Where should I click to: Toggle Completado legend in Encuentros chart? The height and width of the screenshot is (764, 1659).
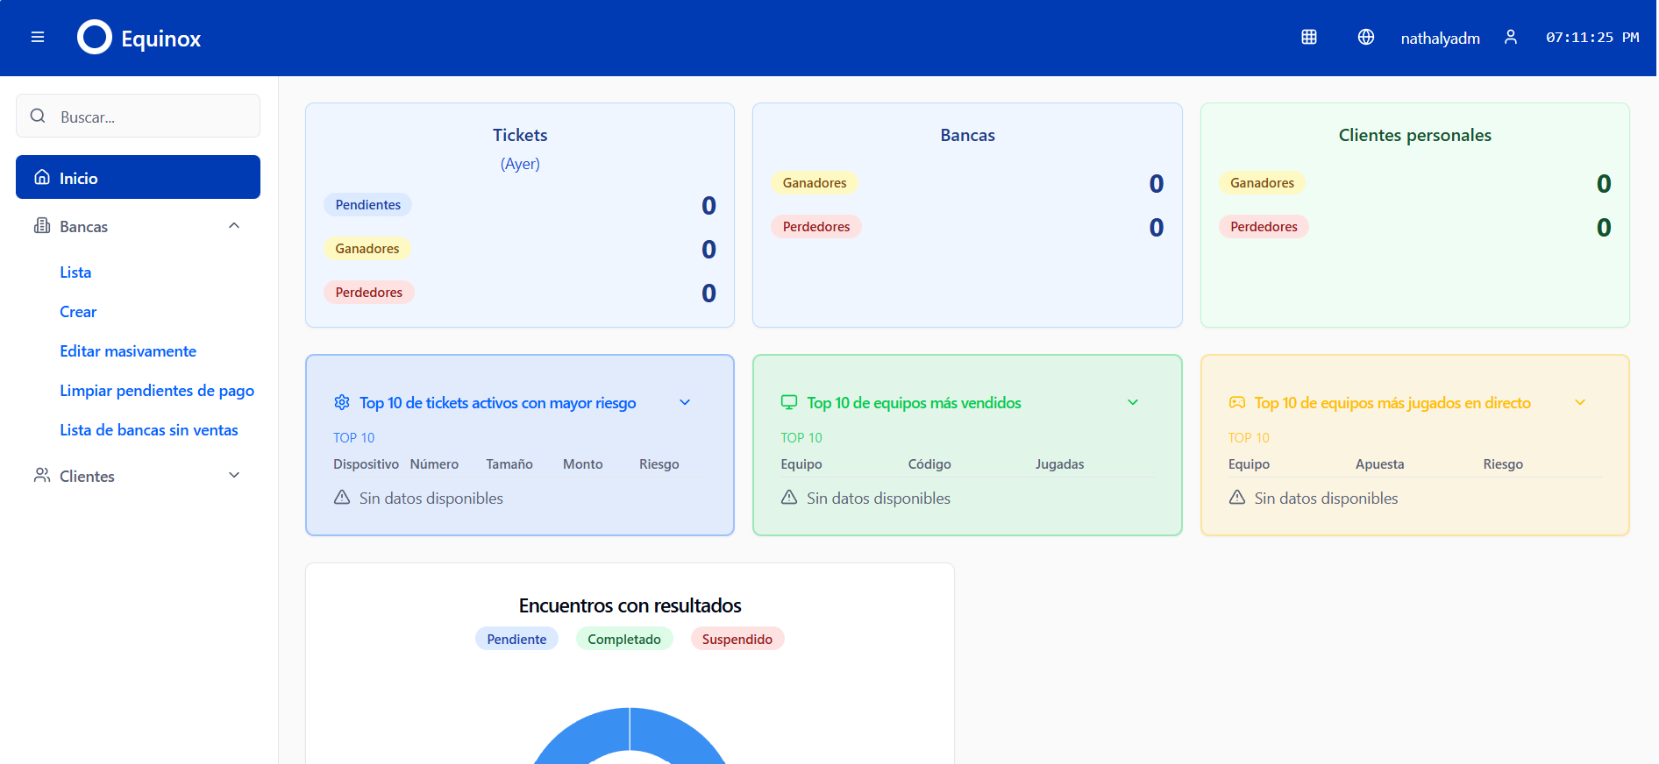624,639
